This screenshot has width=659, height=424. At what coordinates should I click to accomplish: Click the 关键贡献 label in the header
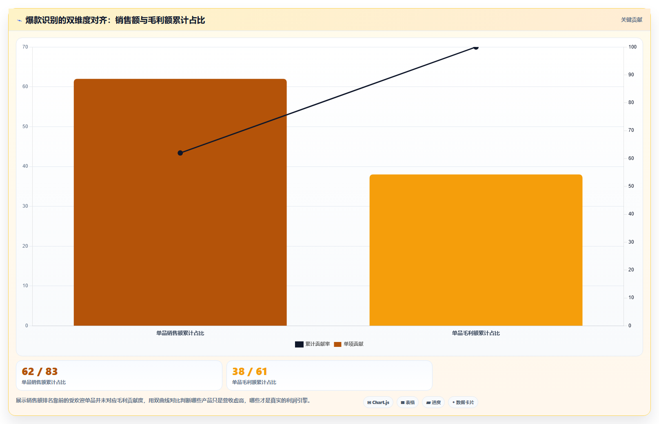631,20
